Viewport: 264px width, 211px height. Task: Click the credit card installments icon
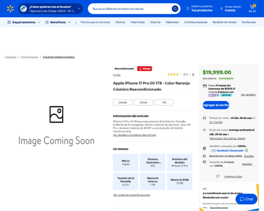(x=205, y=86)
